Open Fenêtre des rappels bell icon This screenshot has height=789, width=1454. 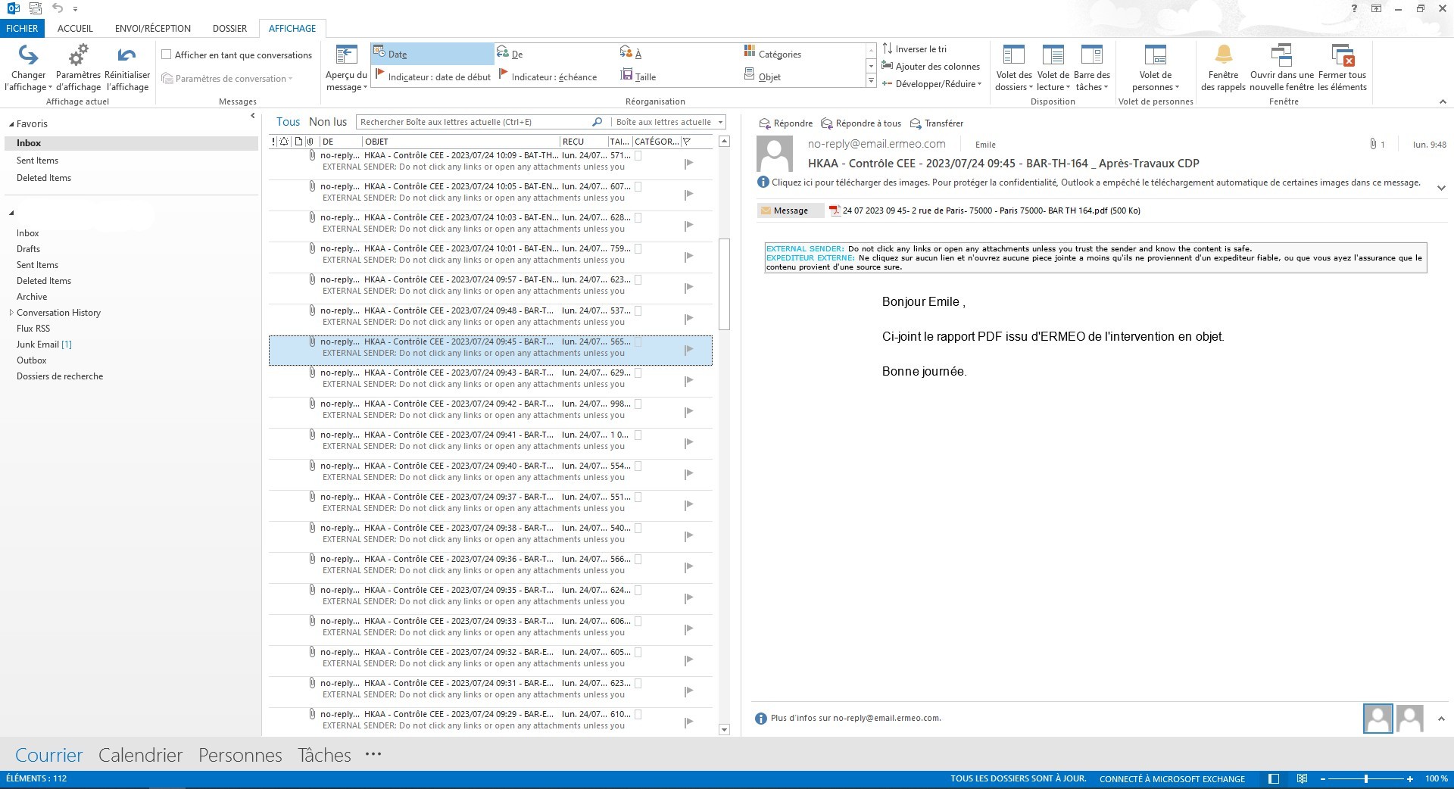pyautogui.click(x=1223, y=56)
